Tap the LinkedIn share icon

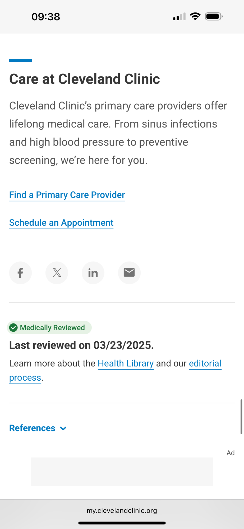coord(93,273)
